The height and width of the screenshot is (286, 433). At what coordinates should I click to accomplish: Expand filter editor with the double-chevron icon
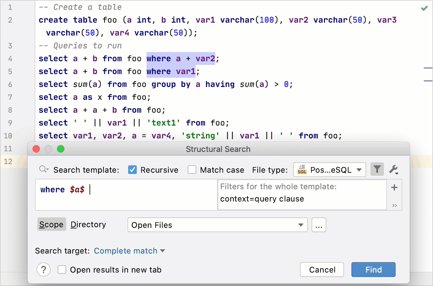click(x=394, y=205)
